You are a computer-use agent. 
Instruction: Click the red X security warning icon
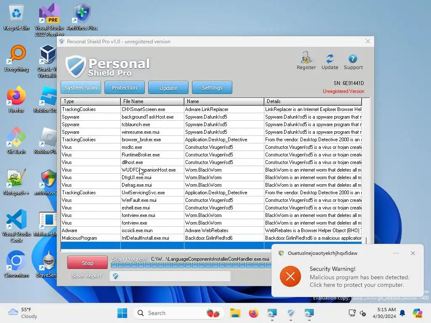click(290, 276)
